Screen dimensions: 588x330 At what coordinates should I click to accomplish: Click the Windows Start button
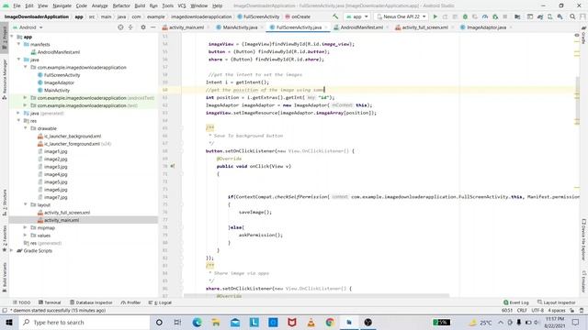coord(9,322)
